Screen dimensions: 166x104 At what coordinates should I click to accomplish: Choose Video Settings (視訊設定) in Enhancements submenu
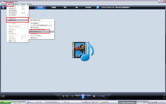pyautogui.click(x=41, y=38)
